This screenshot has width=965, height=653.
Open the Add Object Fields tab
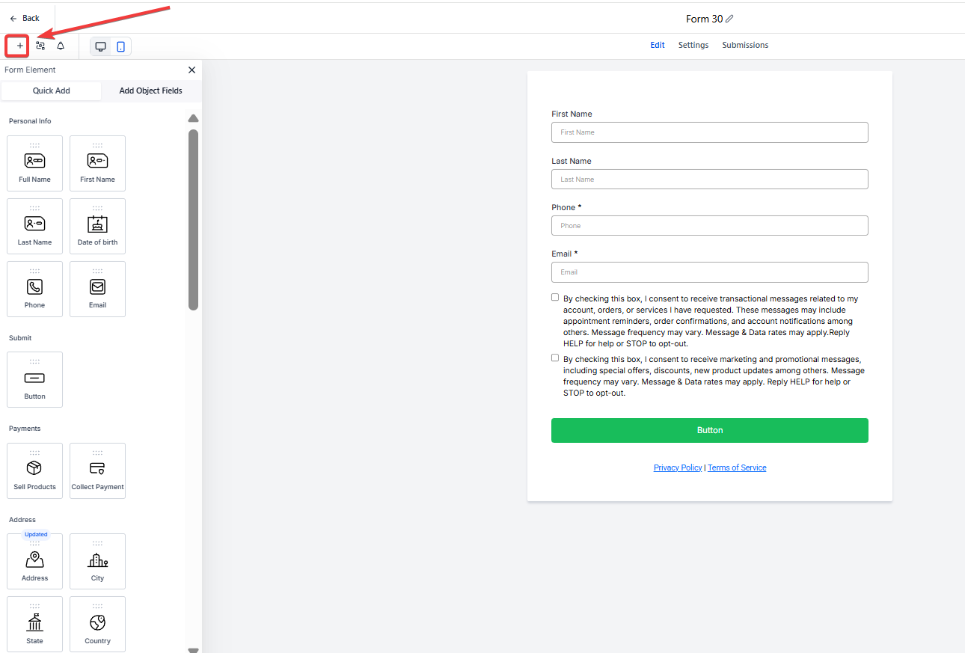(150, 91)
